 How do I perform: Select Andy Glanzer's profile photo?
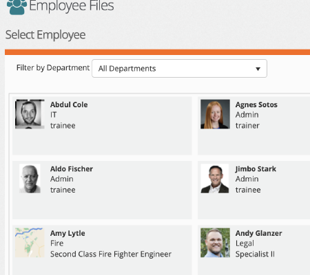tap(215, 243)
